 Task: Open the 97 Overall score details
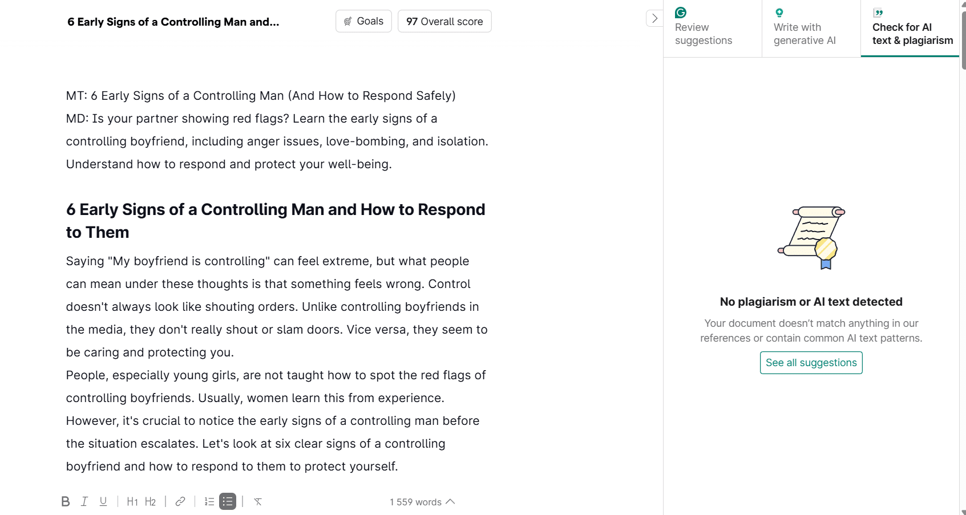coord(444,21)
